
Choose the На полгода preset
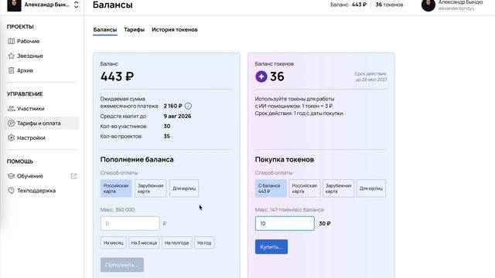[177, 242]
